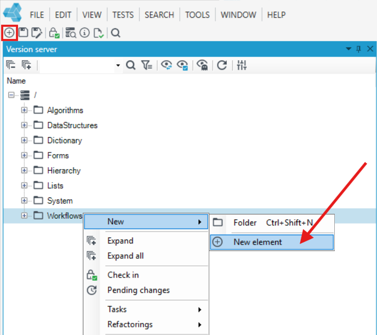Open the settings sliders icon
This screenshot has height=335, width=377.
tap(242, 65)
